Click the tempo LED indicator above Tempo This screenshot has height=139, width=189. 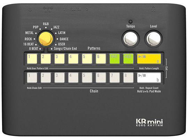point(131,22)
